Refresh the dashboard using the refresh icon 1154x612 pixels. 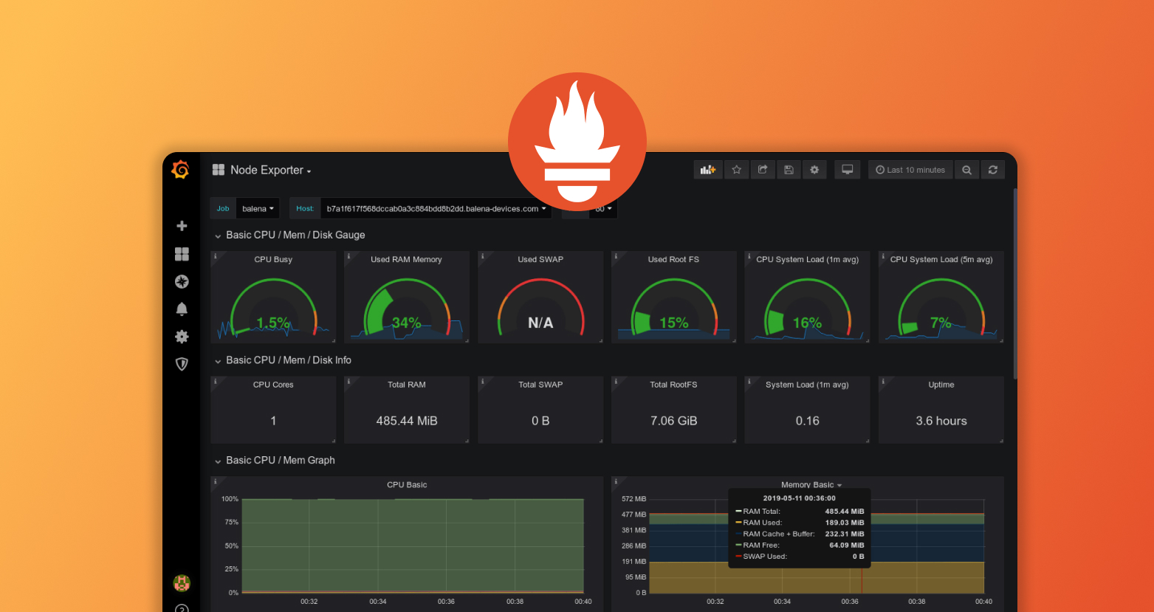coord(993,170)
